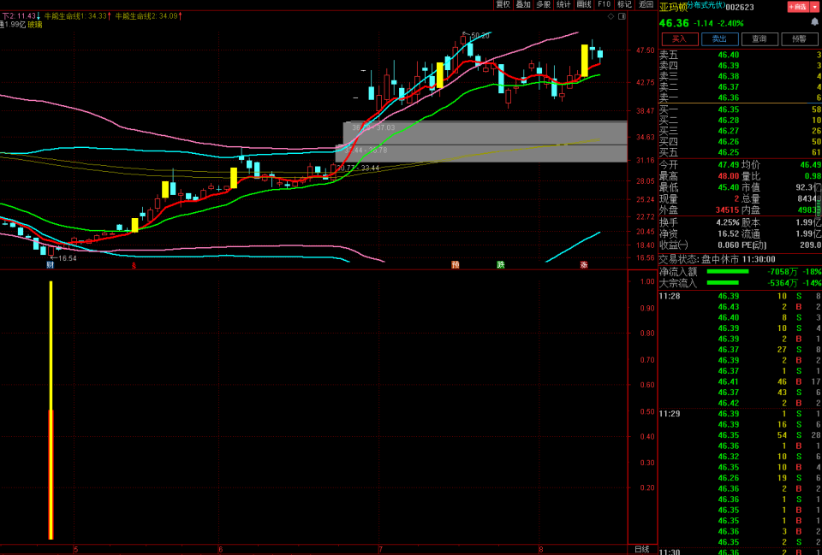The height and width of the screenshot is (555, 822).
Task: Click the 大宗流入 value -5364万
Action: tap(782, 283)
